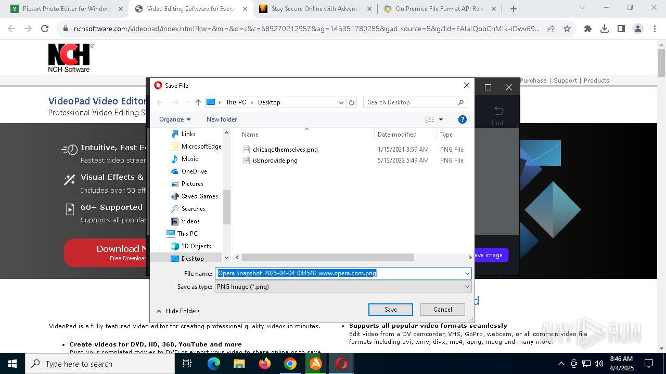Open the Support link on NCH page
666x374 pixels.
(x=565, y=81)
